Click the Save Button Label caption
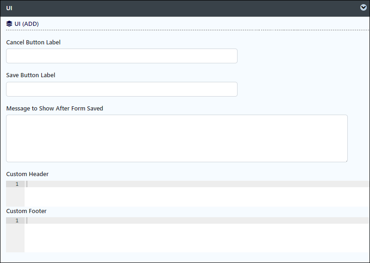Image resolution: width=370 pixels, height=263 pixels. point(31,75)
